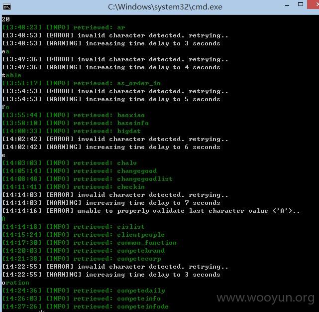
Task: Click the line 'retrieved: bigdat'
Action: coord(71,131)
